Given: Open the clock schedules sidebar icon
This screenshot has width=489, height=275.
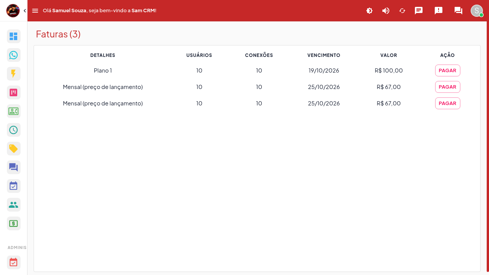Looking at the screenshot, I should coord(13,130).
